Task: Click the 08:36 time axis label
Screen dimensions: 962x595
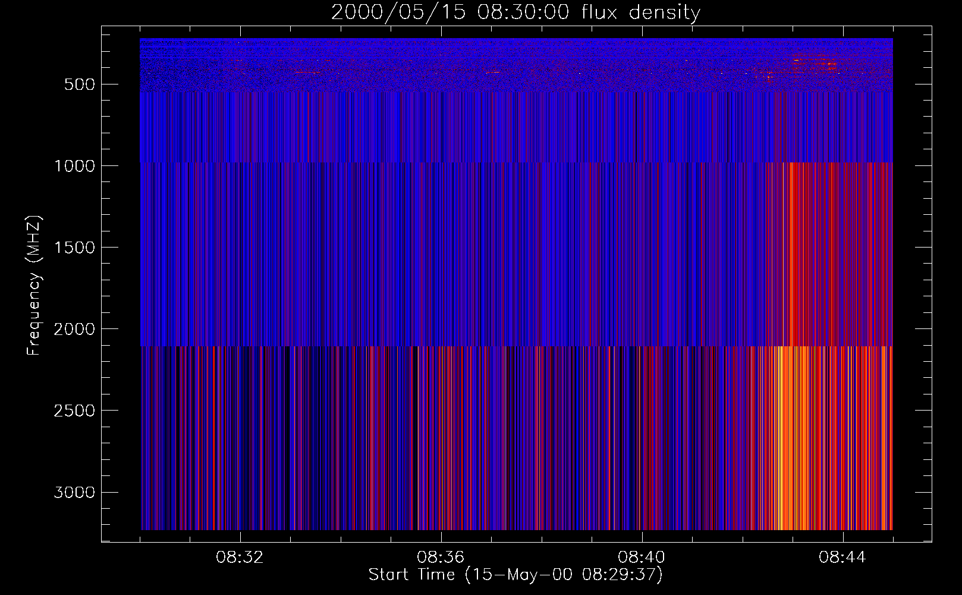Action: [441, 558]
